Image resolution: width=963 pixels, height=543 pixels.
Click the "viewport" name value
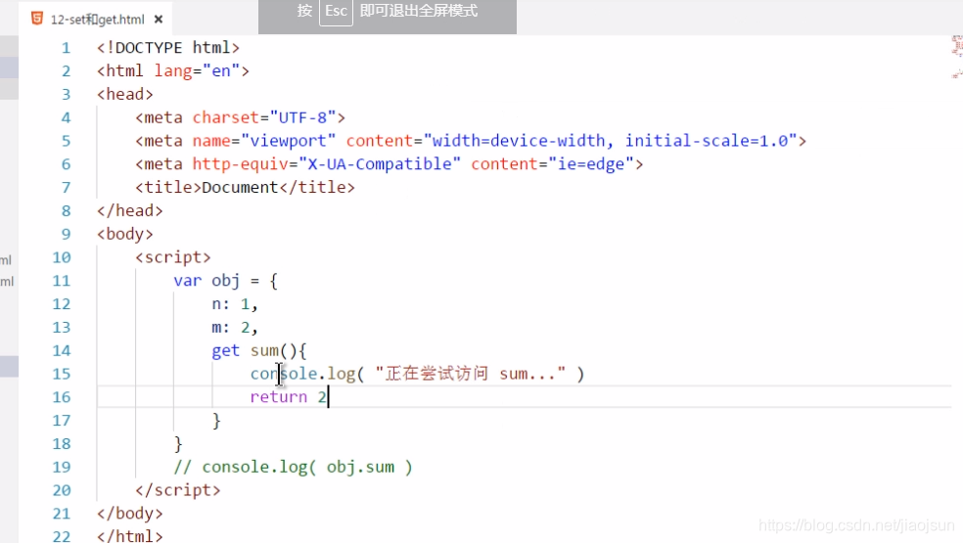click(x=288, y=141)
